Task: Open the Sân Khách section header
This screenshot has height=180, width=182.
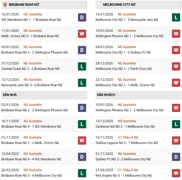Action: click(x=106, y=95)
